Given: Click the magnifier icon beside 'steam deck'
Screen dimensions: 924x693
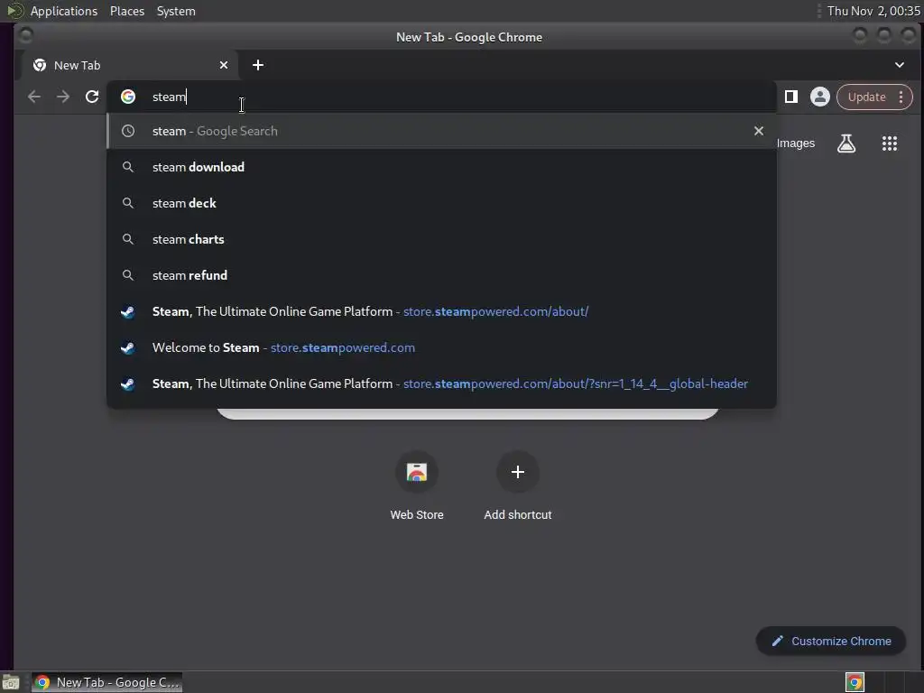Looking at the screenshot, I should [x=128, y=203].
